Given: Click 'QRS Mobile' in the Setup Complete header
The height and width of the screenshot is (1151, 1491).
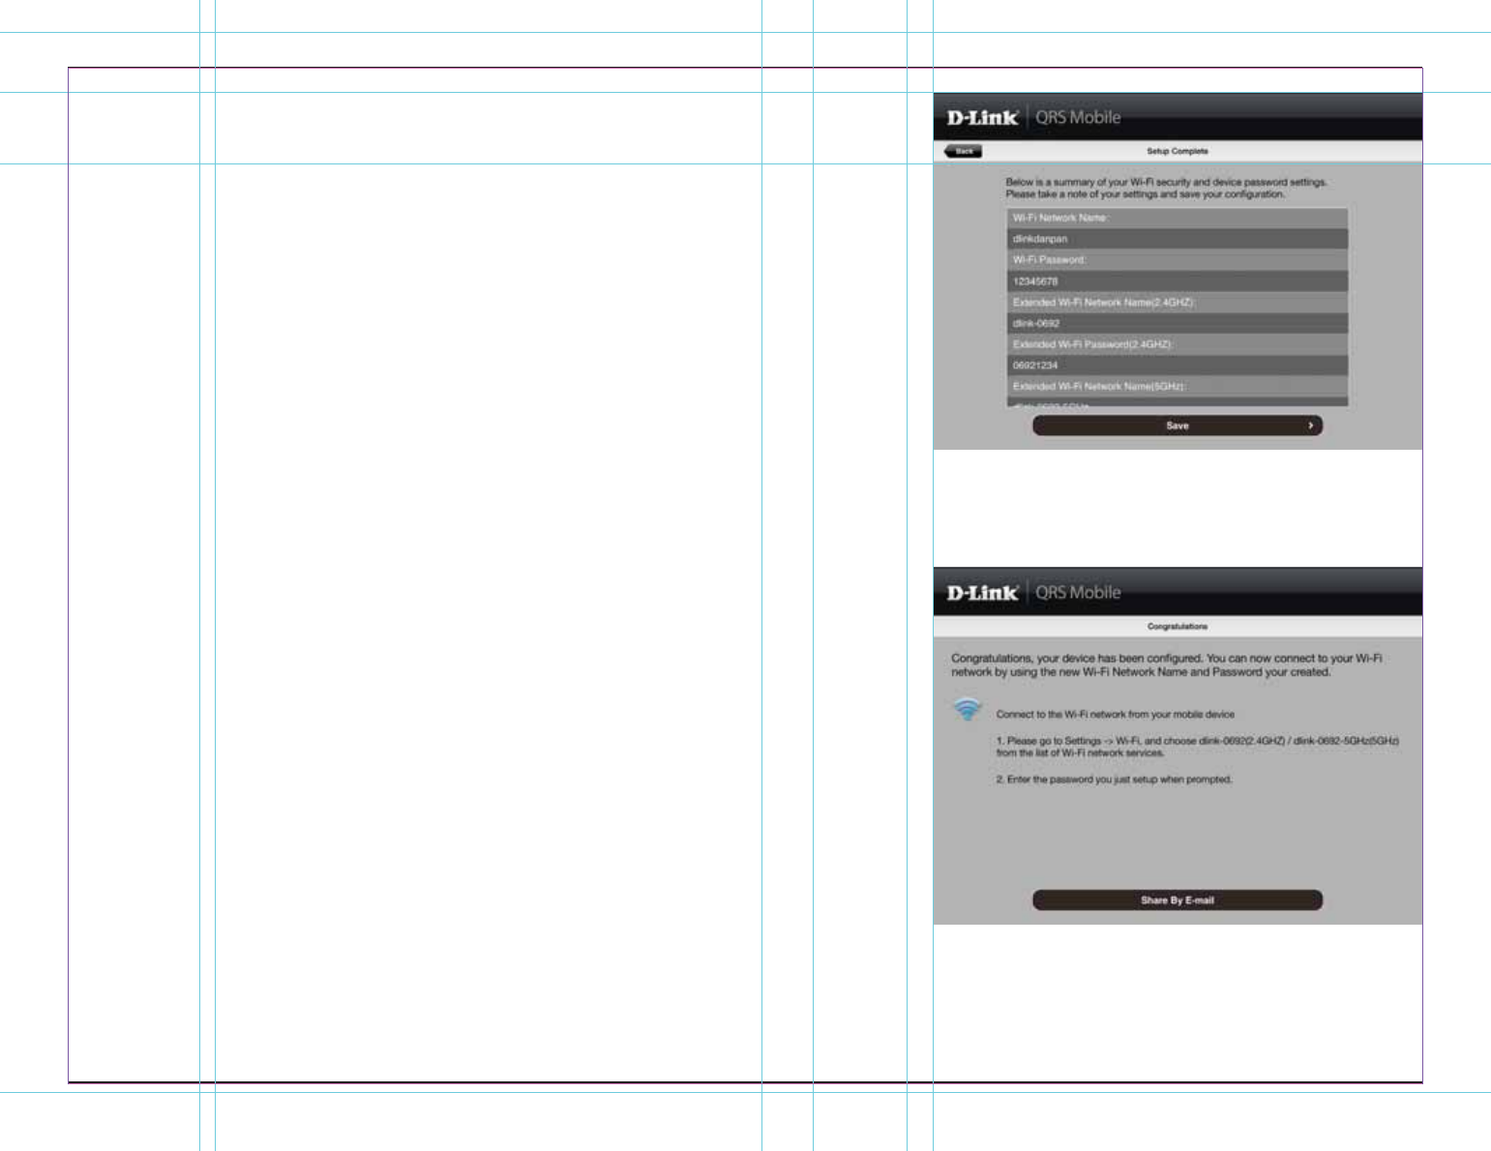Looking at the screenshot, I should 1078,118.
